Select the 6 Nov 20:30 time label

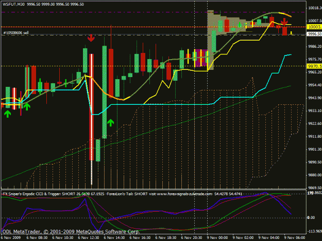tap(192, 238)
